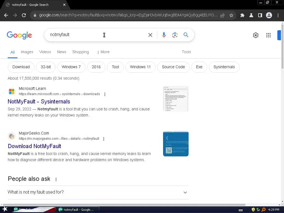The width and height of the screenshot is (284, 213).
Task: Switch to the Images tab
Action: tap(27, 52)
